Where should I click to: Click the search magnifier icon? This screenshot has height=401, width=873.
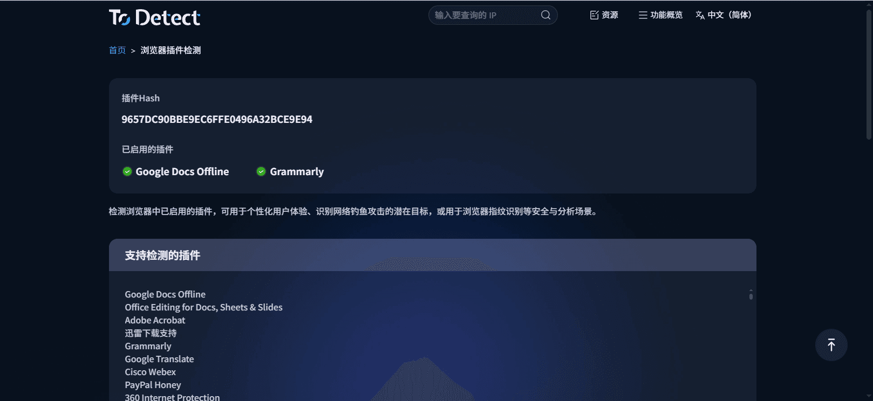tap(545, 15)
